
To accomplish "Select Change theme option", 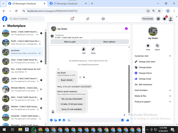I will [153, 73].
